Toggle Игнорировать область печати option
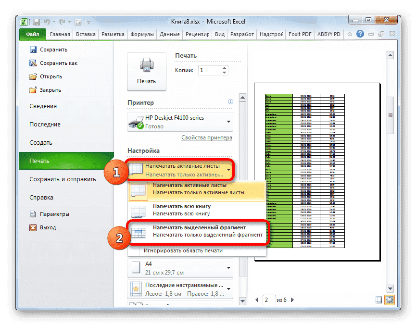 [183, 249]
